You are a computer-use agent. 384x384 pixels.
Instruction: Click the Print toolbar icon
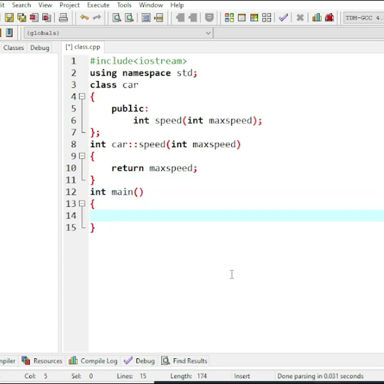pos(63,18)
